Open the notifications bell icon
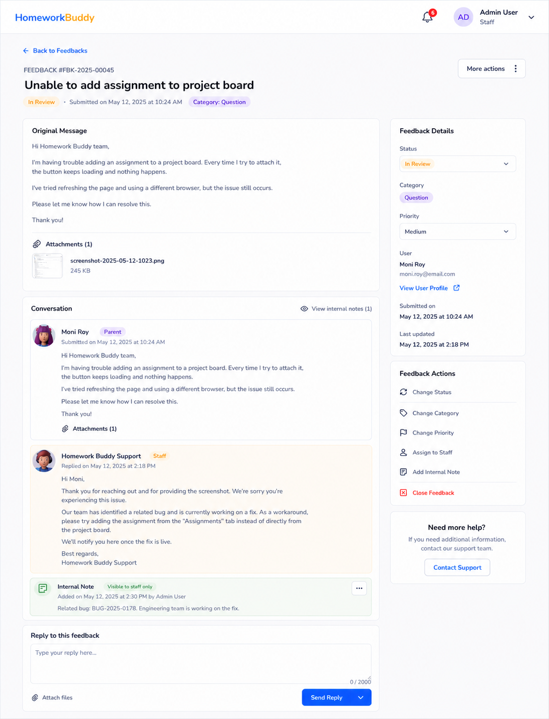 pos(427,17)
